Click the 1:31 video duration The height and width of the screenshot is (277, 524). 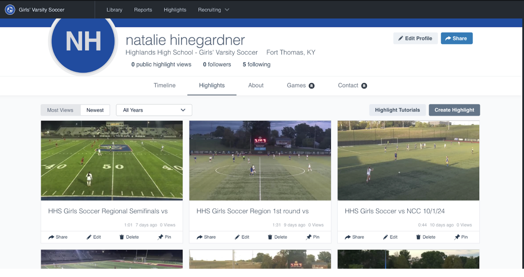tap(277, 225)
